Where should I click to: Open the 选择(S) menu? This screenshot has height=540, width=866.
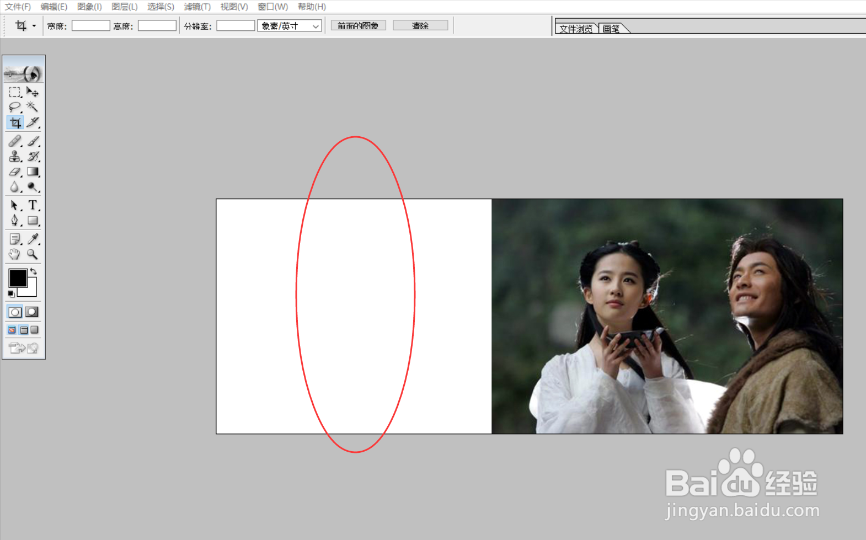161,7
